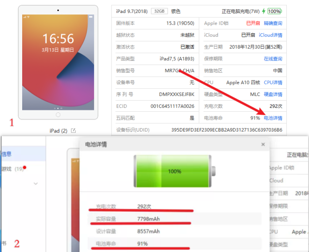Click the 292次 value in the battery dialog

tap(144, 207)
